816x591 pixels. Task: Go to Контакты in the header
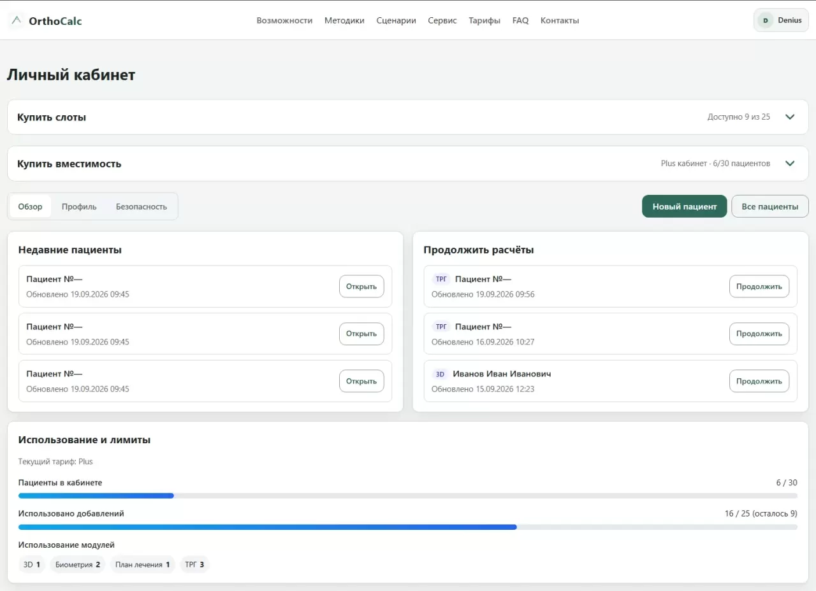pyautogui.click(x=560, y=20)
